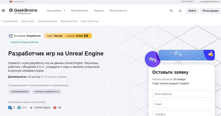Screen dimensions: 221x116
Task: Click the heading Разработчик игр на Unreal Engine
Action: [x=56, y=53]
